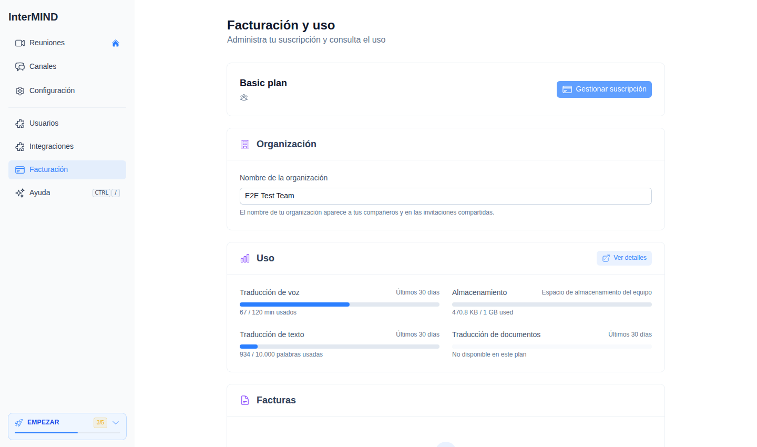The width and height of the screenshot is (757, 447).
Task: Click 'No disponible en este plan' text
Action: [489, 354]
